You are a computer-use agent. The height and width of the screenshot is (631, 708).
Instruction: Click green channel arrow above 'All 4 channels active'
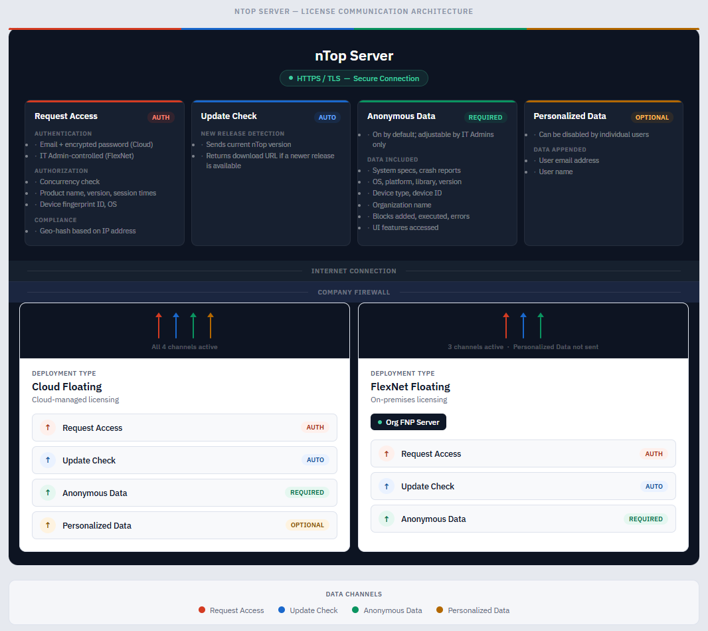(193, 325)
